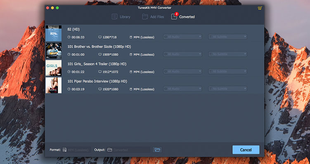The height and width of the screenshot is (164, 310).
Task: Click 'MP4 (Lossless)' text in Piper Perabo row
Action: pyautogui.click(x=144, y=89)
